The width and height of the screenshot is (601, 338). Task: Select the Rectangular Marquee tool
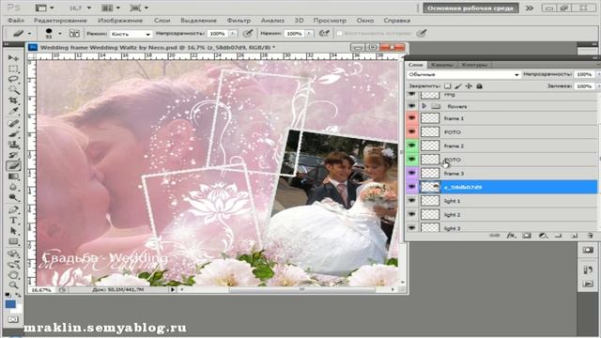[x=13, y=69]
